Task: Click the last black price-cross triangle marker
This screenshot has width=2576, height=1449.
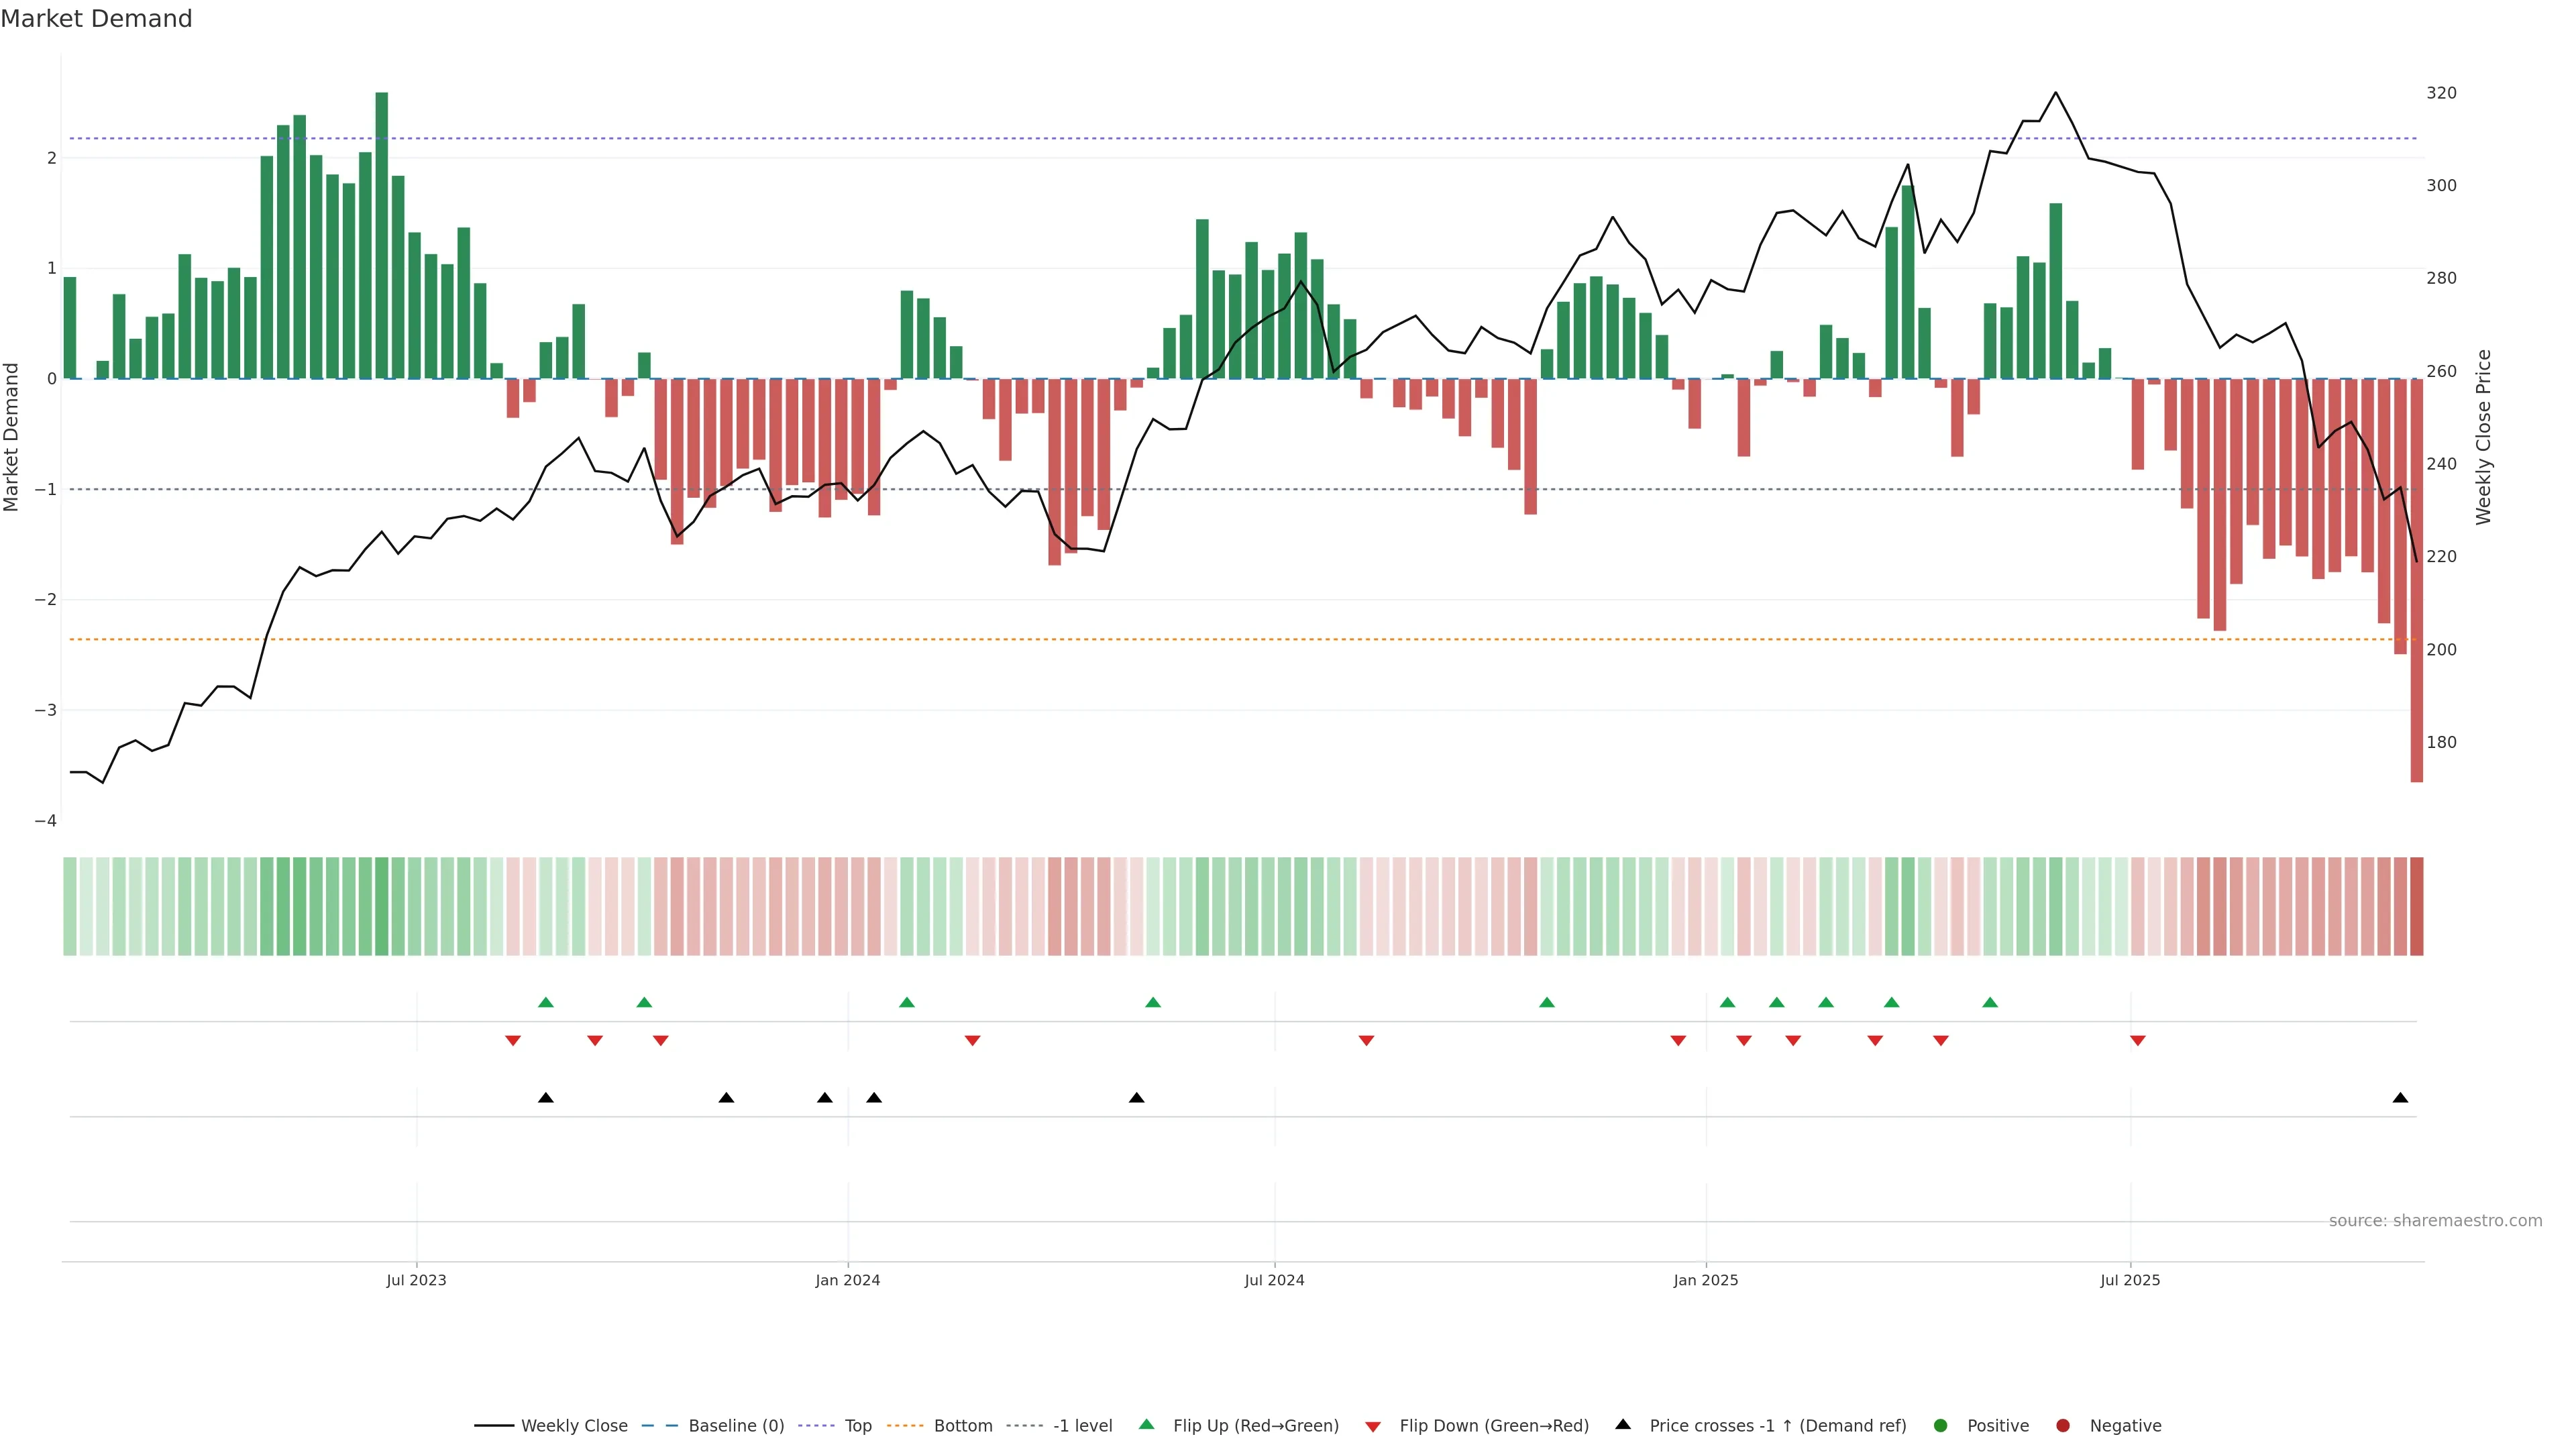Action: pyautogui.click(x=2400, y=1098)
